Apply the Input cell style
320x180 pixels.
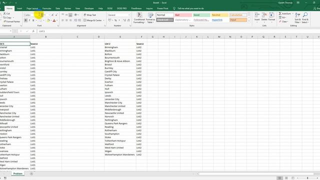tap(238, 20)
